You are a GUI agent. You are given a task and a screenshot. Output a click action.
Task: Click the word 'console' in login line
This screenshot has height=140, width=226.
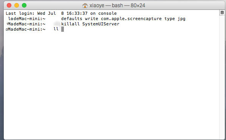[107, 13]
